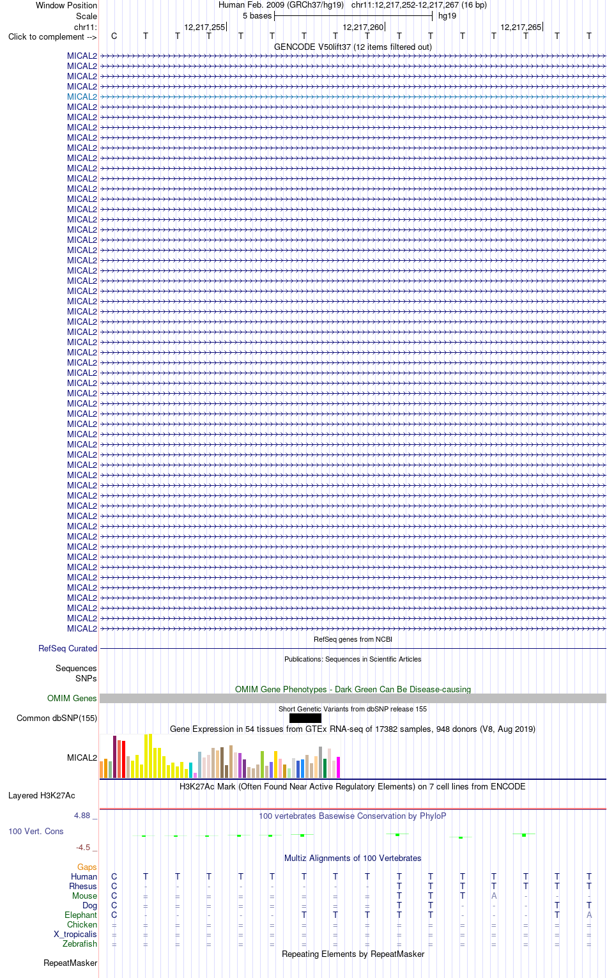Click the 'A' base in the Mouse row
607x978 pixels.
click(x=494, y=896)
